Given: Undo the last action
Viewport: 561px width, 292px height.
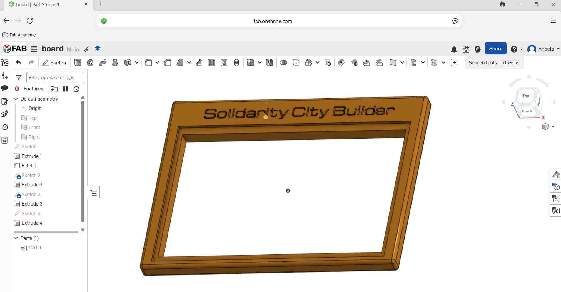Looking at the screenshot, I should (x=18, y=62).
